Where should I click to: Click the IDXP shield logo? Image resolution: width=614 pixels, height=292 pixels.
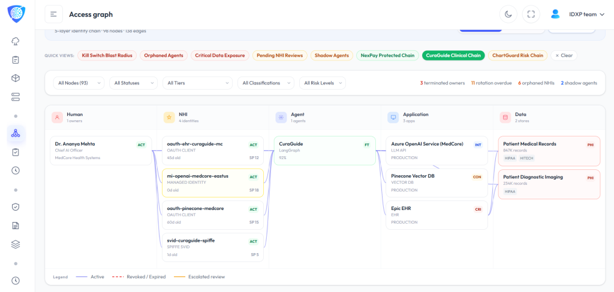tap(16, 14)
